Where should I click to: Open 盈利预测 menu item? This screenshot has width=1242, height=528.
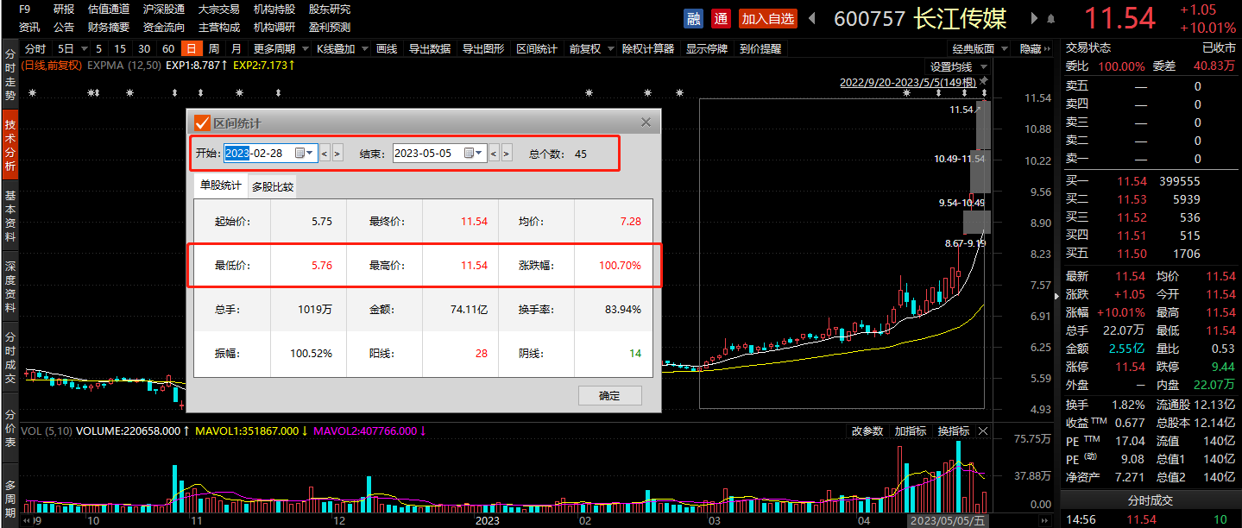[330, 27]
